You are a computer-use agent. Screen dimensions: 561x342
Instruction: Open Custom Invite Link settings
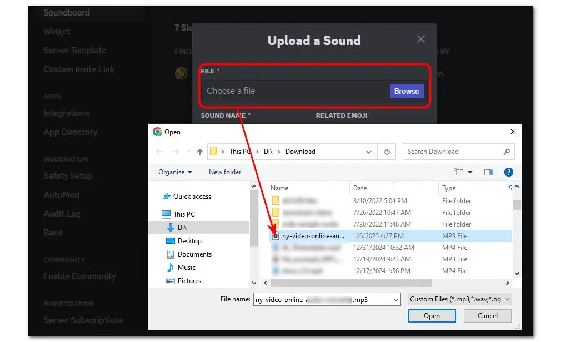point(79,69)
